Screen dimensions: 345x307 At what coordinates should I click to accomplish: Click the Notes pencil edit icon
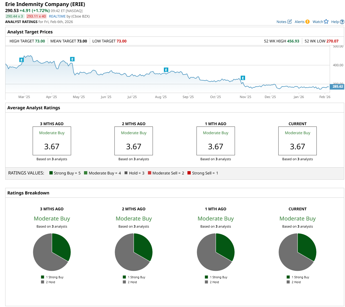(x=289, y=22)
